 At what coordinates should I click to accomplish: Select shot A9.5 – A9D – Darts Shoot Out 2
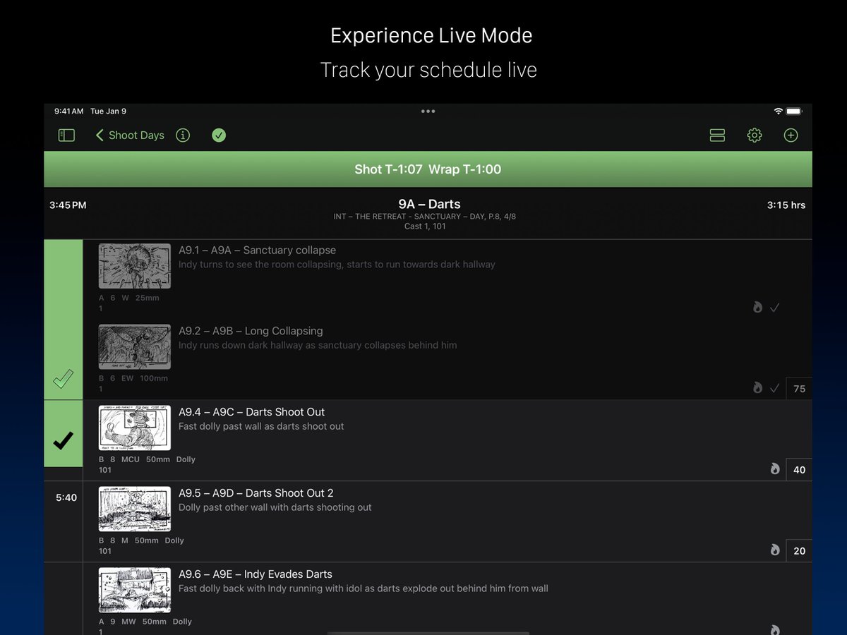(256, 493)
